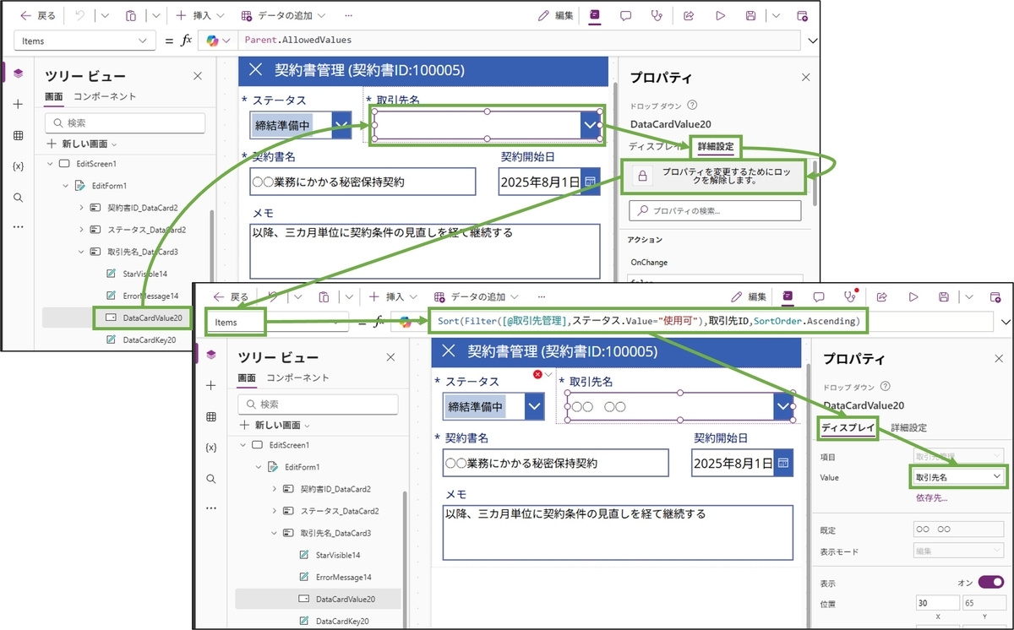The image size is (1014, 630).
Task: Click the Search magnifier in the upper-left sidebar
Action: [x=18, y=198]
